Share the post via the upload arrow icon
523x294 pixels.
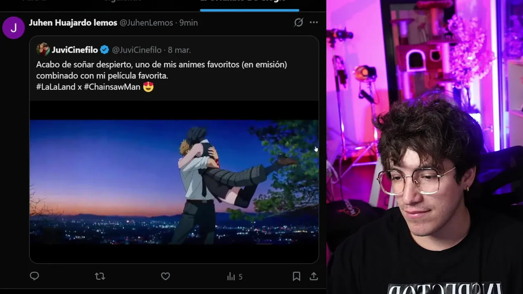[x=314, y=276]
